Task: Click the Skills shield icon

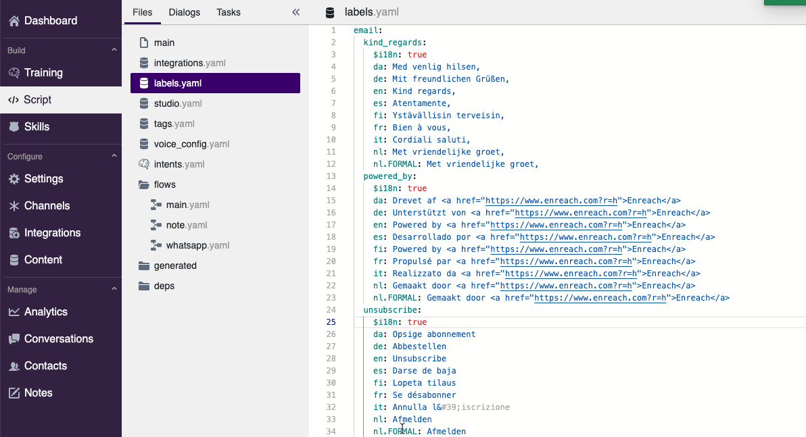Action: (x=14, y=127)
